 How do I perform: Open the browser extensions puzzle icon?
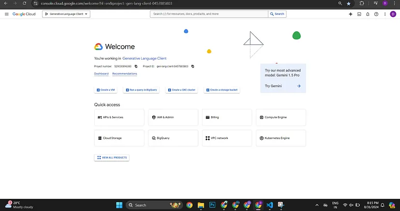click(x=362, y=3)
